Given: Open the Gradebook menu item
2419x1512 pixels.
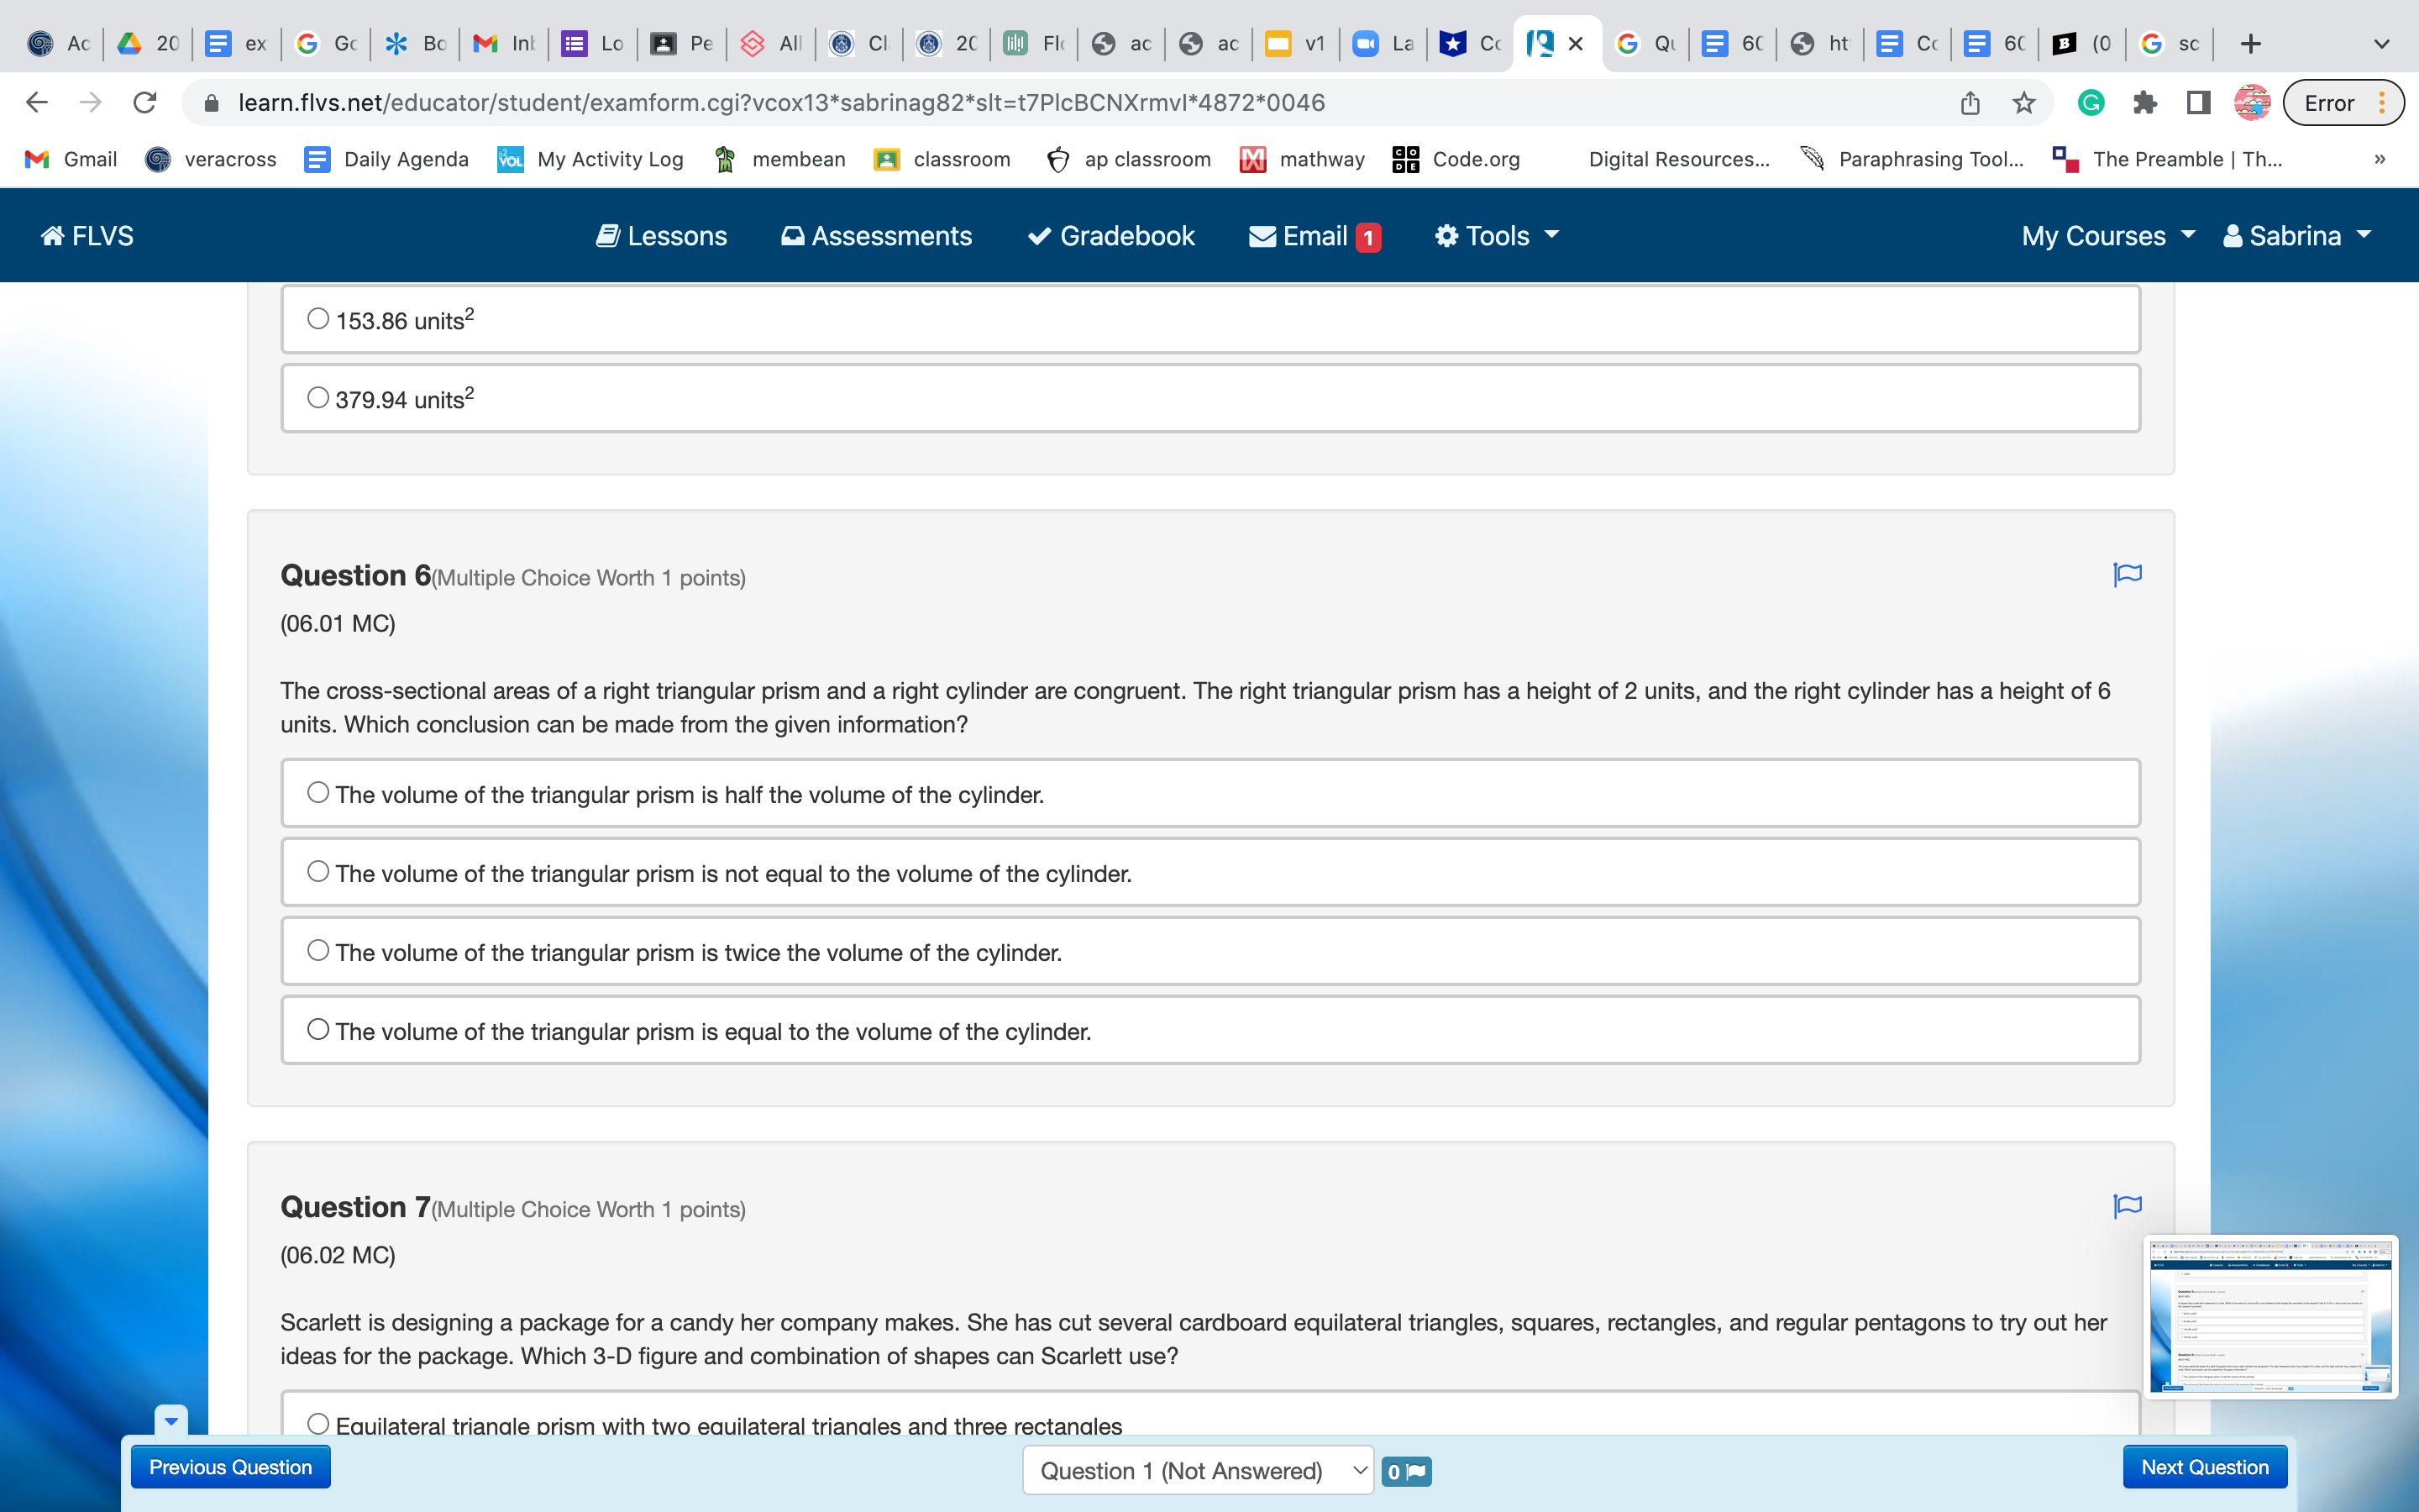Looking at the screenshot, I should pos(1111,236).
